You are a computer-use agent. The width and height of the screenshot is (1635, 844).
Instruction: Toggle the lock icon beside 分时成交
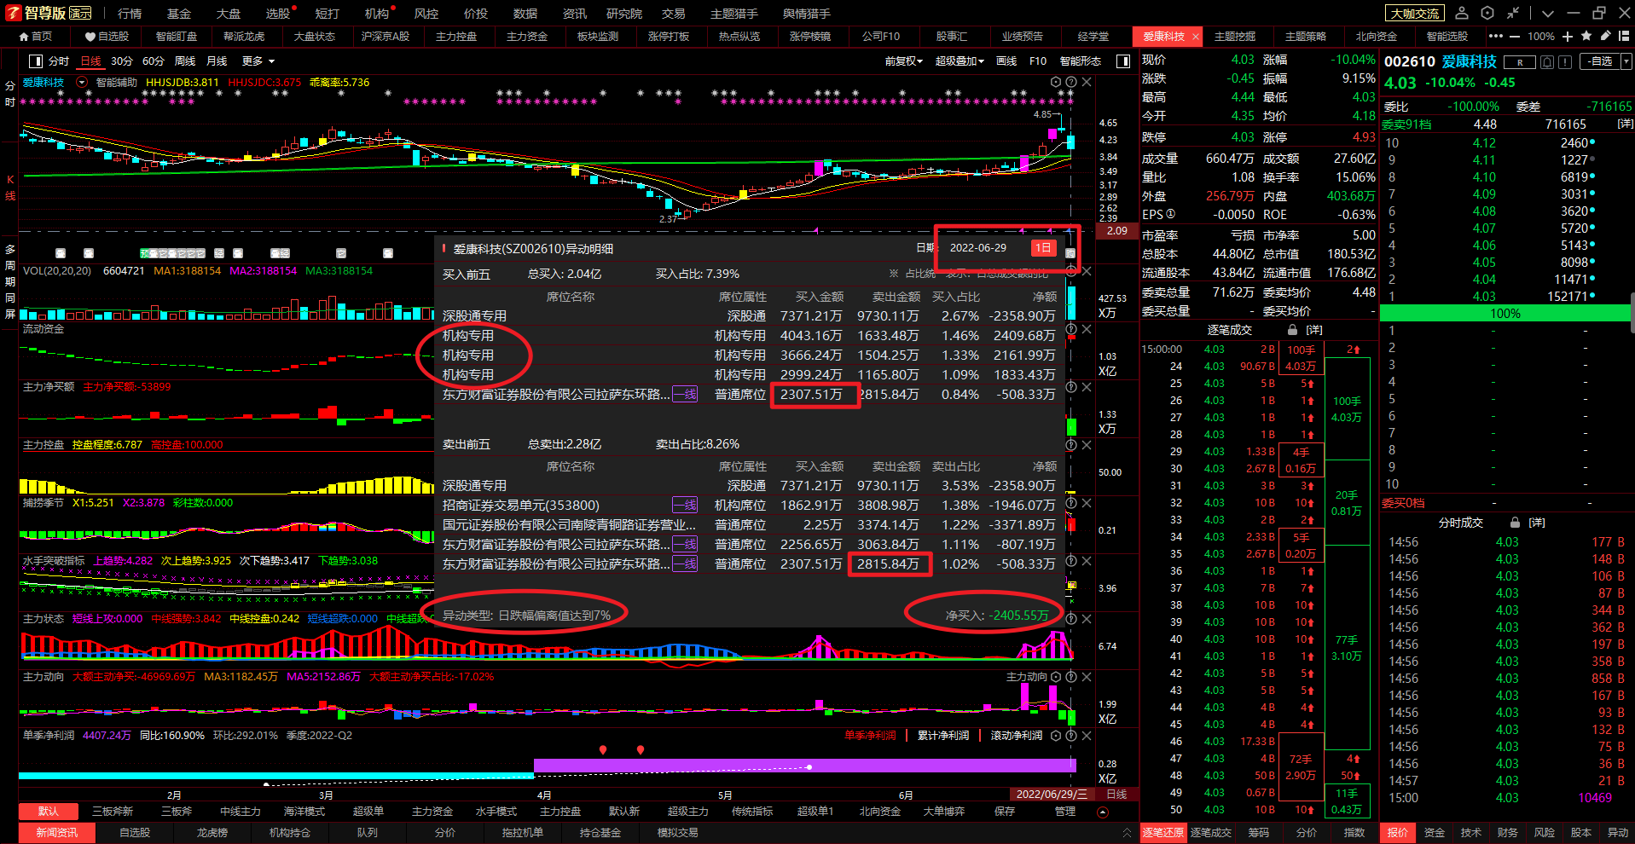[1515, 523]
